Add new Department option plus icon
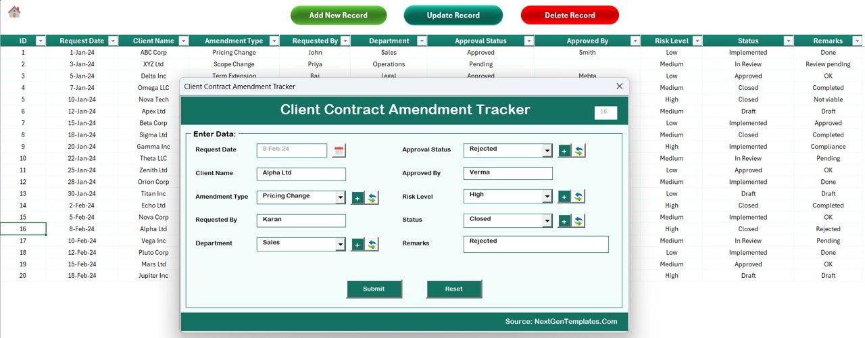 tap(357, 245)
